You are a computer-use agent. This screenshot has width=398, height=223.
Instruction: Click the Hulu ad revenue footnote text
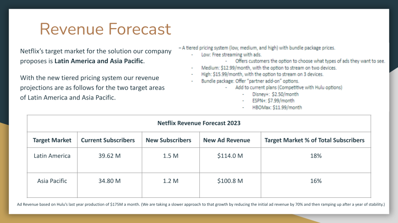pyautogui.click(x=201, y=204)
